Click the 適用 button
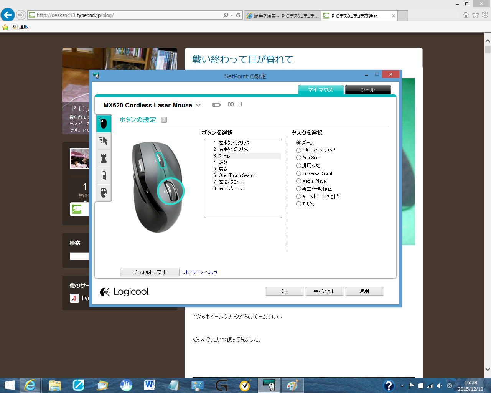Viewport: 491px width, 393px height. point(364,291)
